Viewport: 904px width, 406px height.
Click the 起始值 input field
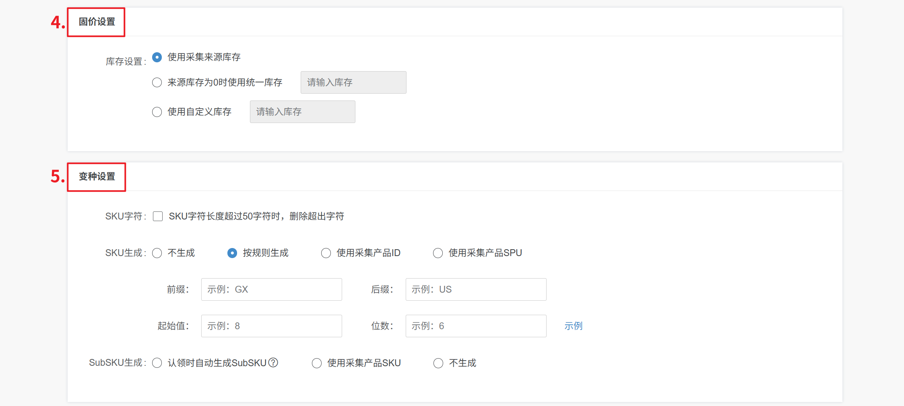click(x=271, y=326)
